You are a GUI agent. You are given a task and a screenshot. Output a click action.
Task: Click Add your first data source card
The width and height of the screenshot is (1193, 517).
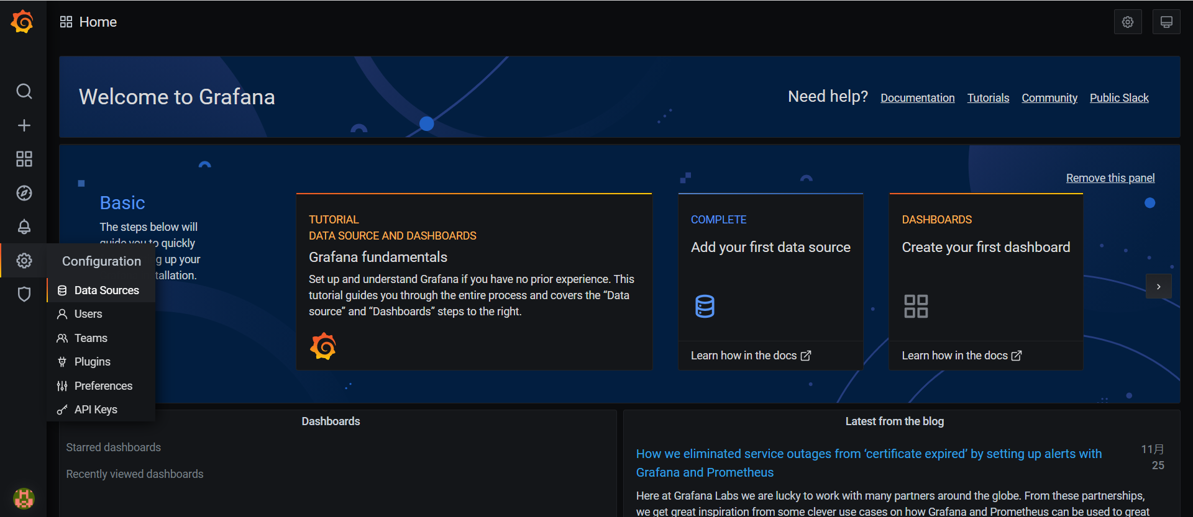coord(770,282)
